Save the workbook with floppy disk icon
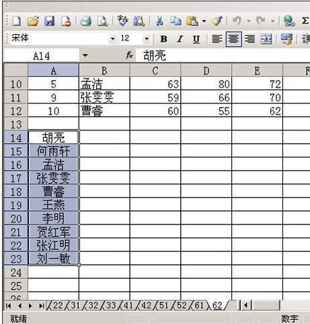Viewport: 310px width, 324px height. [50, 22]
